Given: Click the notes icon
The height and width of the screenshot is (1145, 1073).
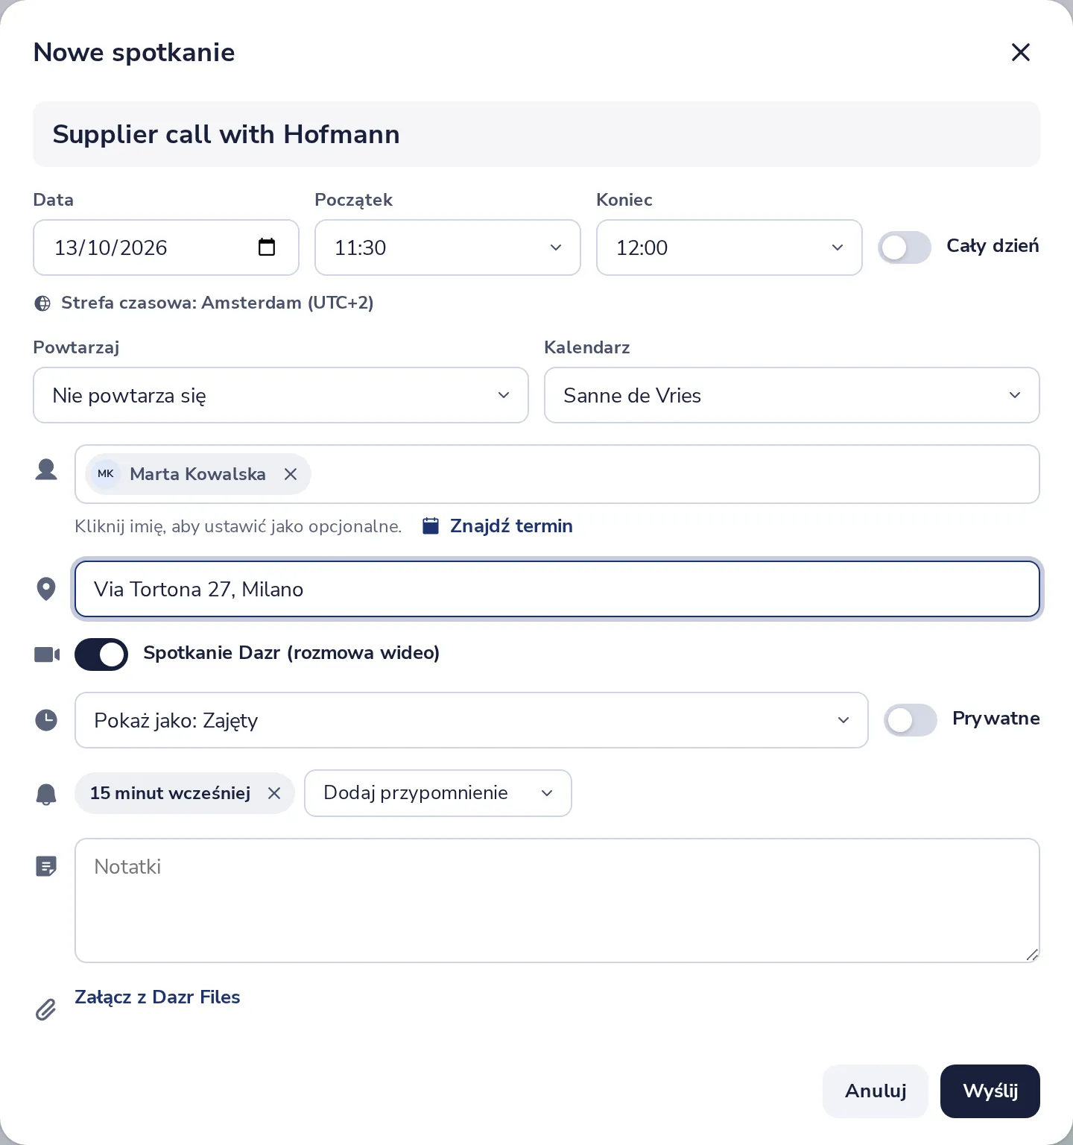Looking at the screenshot, I should [46, 866].
